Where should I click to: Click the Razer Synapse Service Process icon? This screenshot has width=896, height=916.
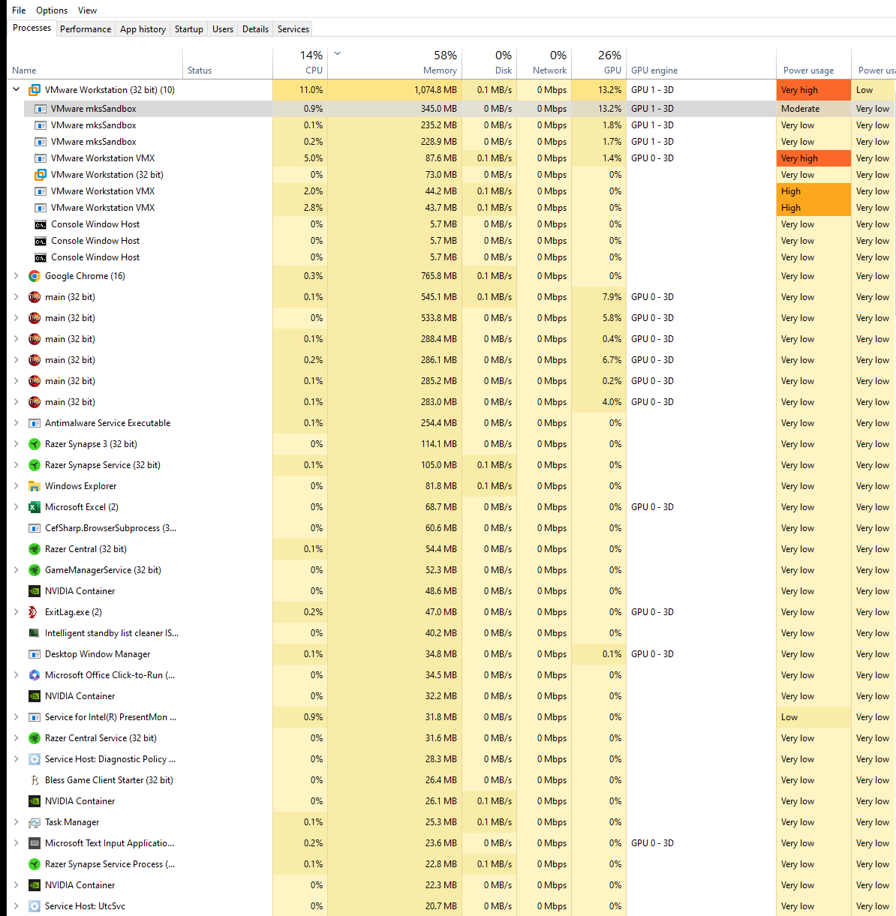pos(34,864)
